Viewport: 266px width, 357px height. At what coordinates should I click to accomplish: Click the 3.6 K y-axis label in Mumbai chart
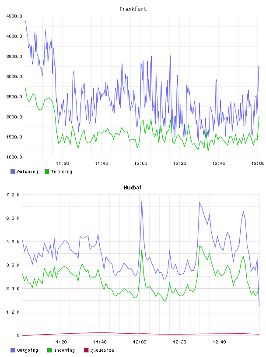(13, 265)
